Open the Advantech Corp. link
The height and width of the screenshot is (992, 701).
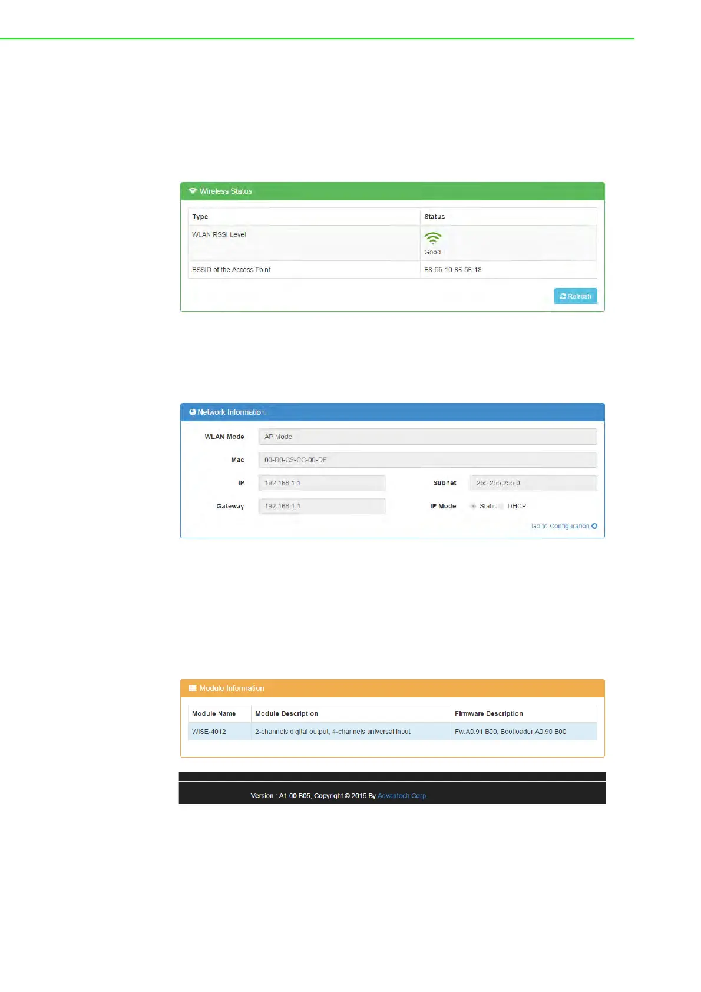tap(402, 796)
